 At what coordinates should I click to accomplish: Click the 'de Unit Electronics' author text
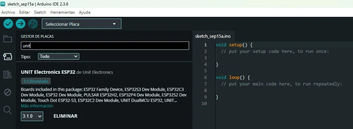click(95, 72)
